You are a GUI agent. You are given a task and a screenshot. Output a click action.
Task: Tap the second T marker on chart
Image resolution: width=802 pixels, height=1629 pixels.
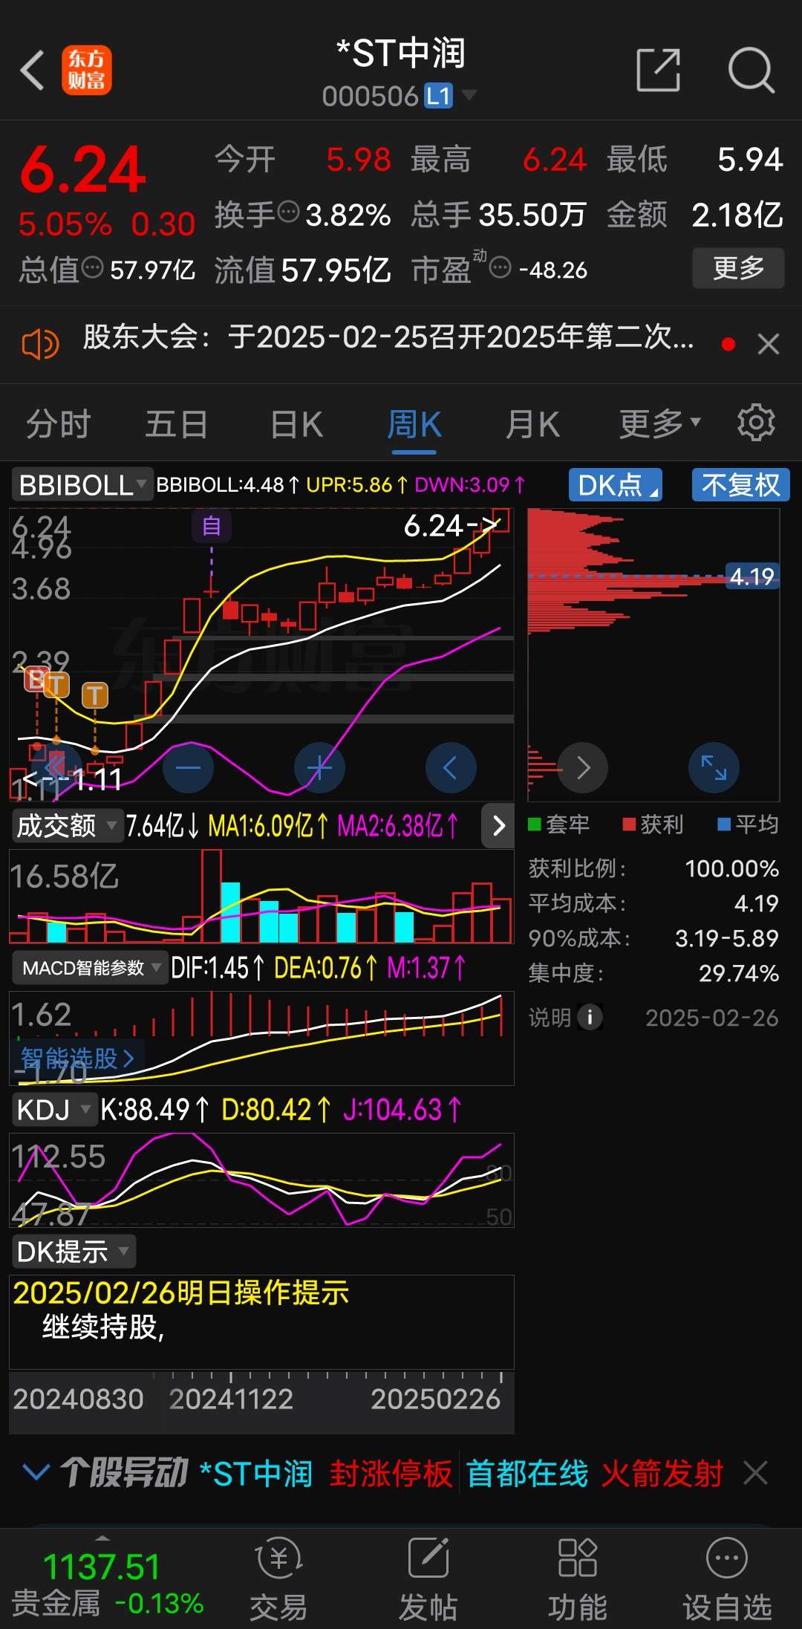tap(94, 695)
